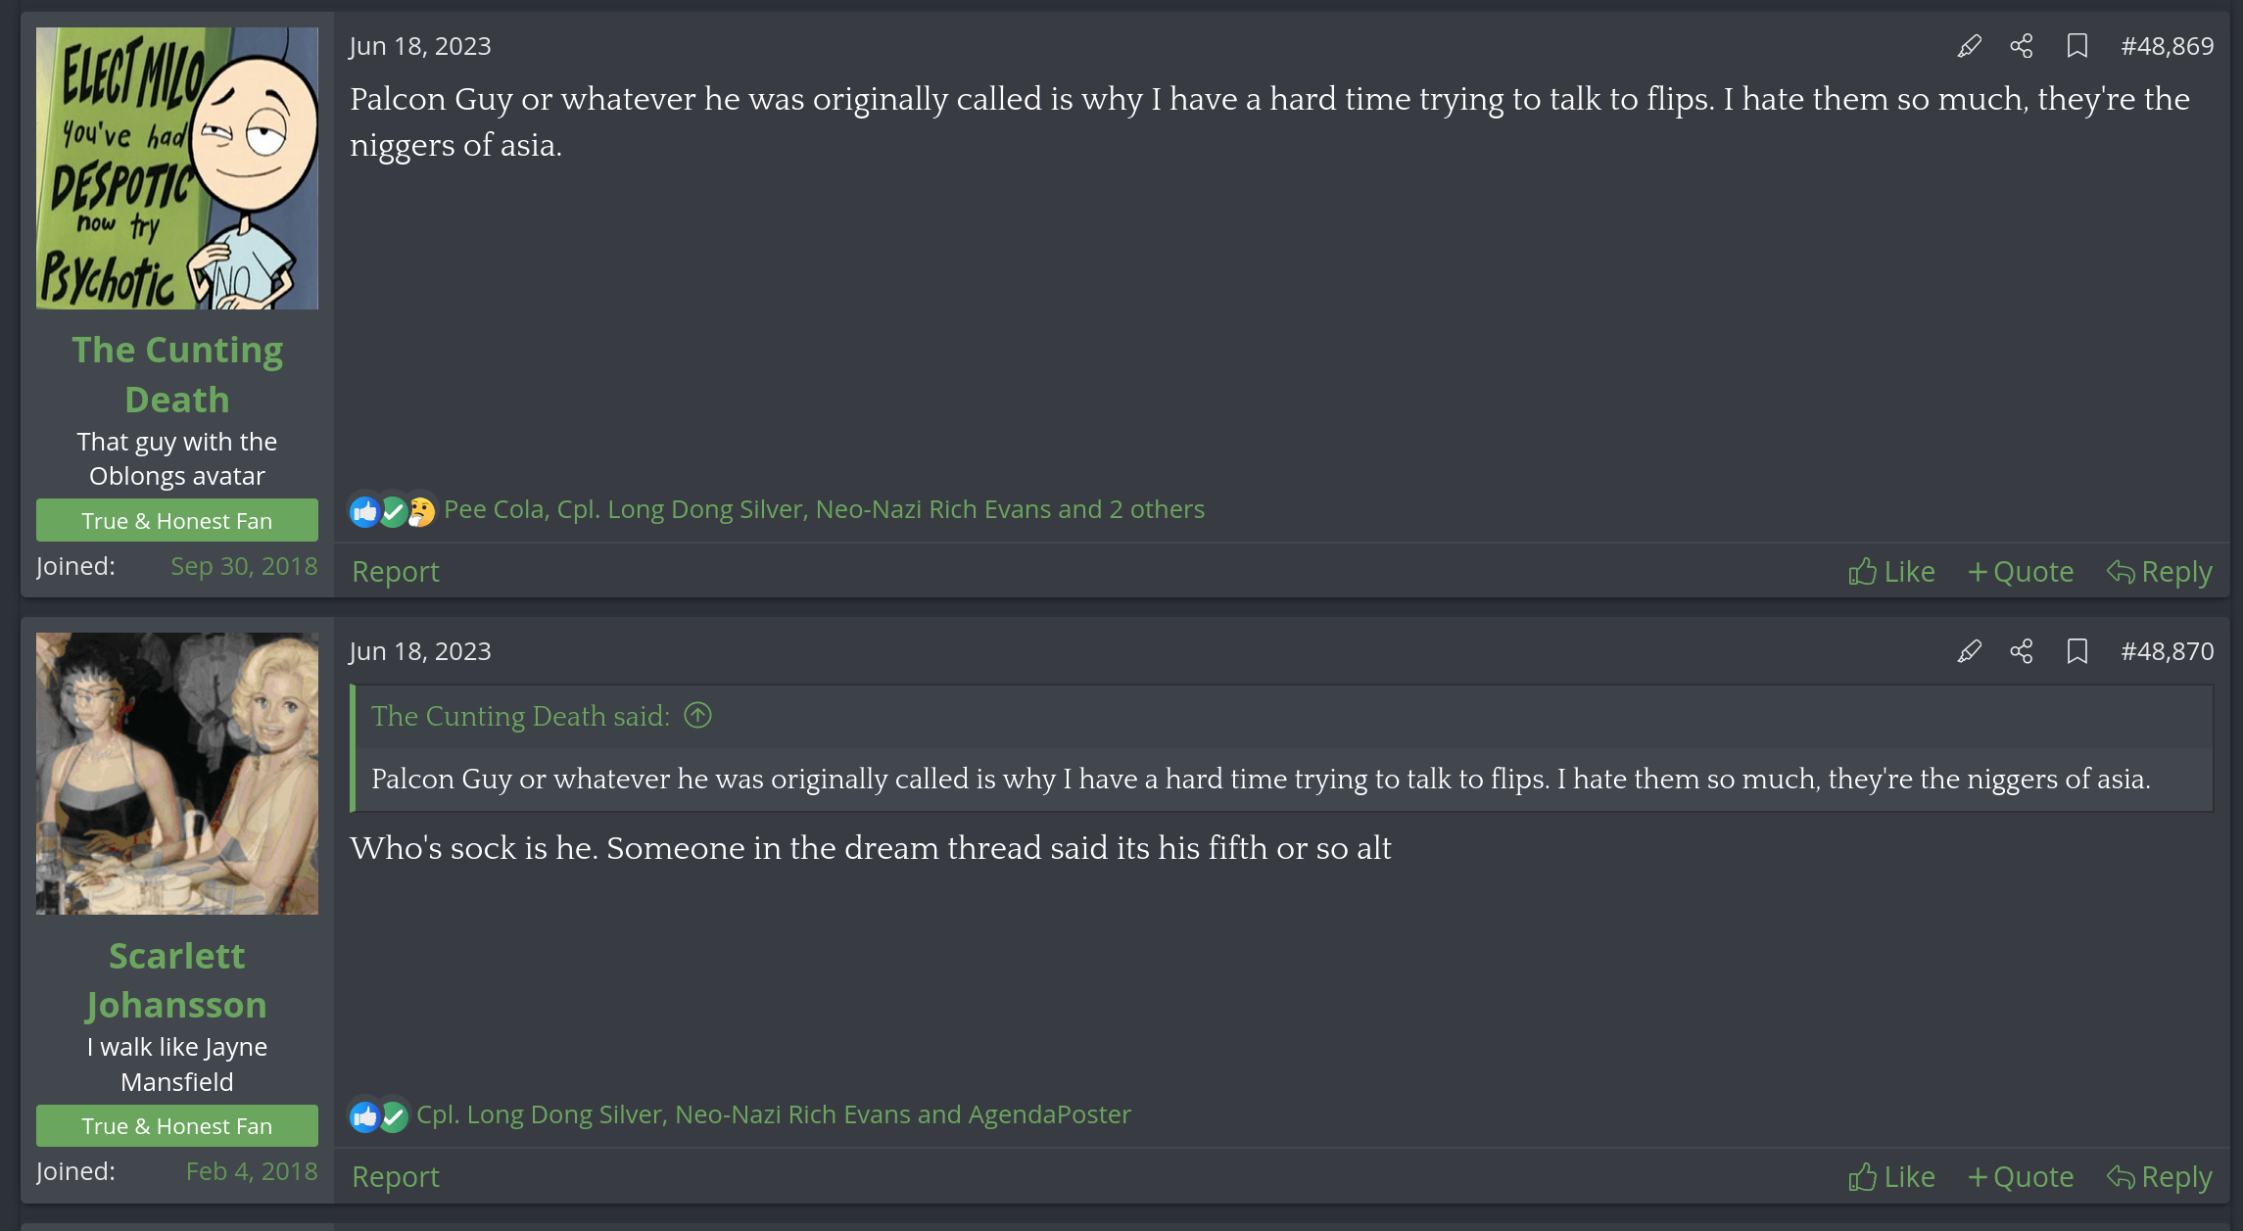Click the highlighter icon on post #48,870
Screen dimensions: 2243x1231
1969,651
